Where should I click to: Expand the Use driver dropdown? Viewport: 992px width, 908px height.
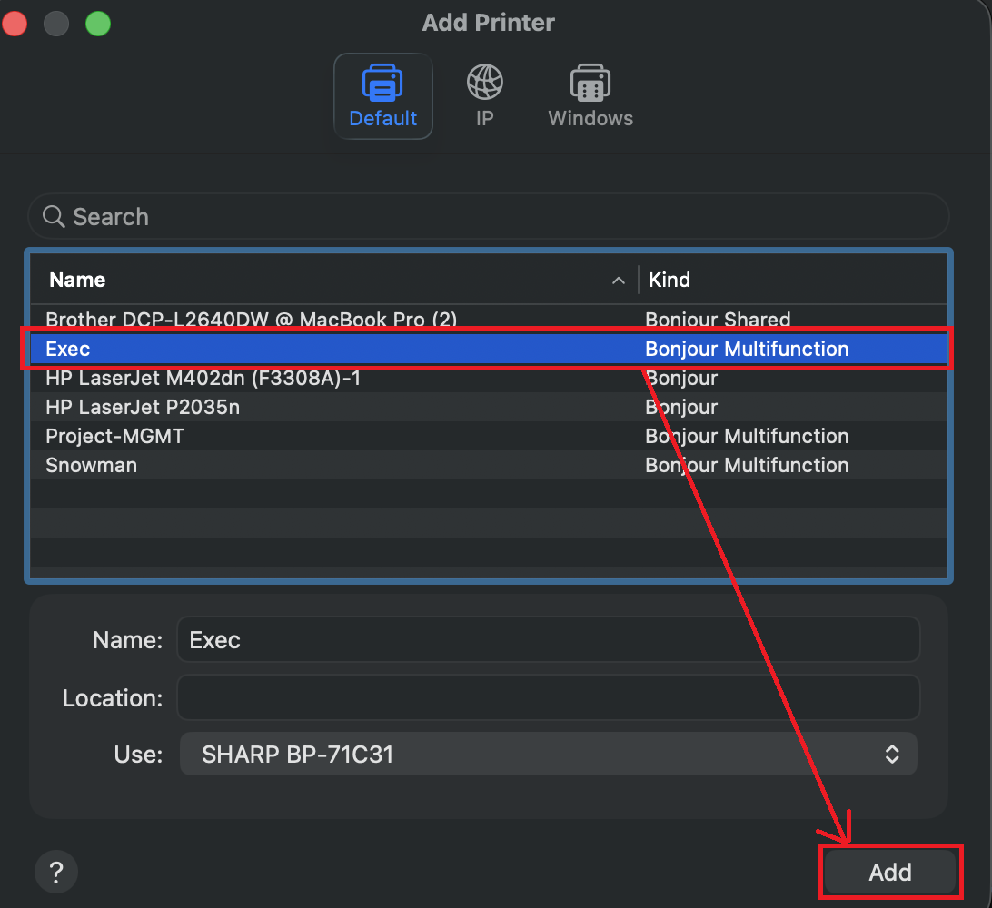coord(891,754)
